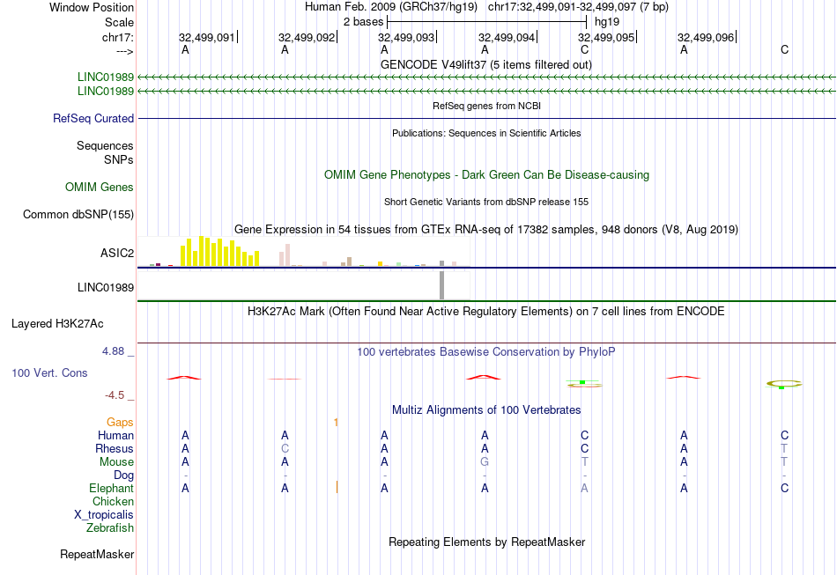Screen dimensions: 837x575
Task: Select the Common dbSNP(155) track label
Action: coord(78,215)
